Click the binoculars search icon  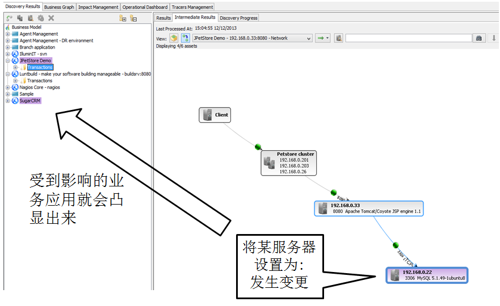[x=479, y=38]
